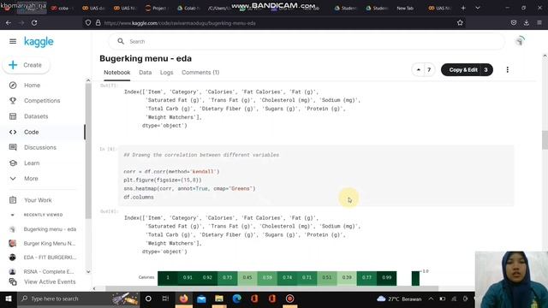Click the Kaggle logo
The image size is (548, 308).
click(x=39, y=42)
